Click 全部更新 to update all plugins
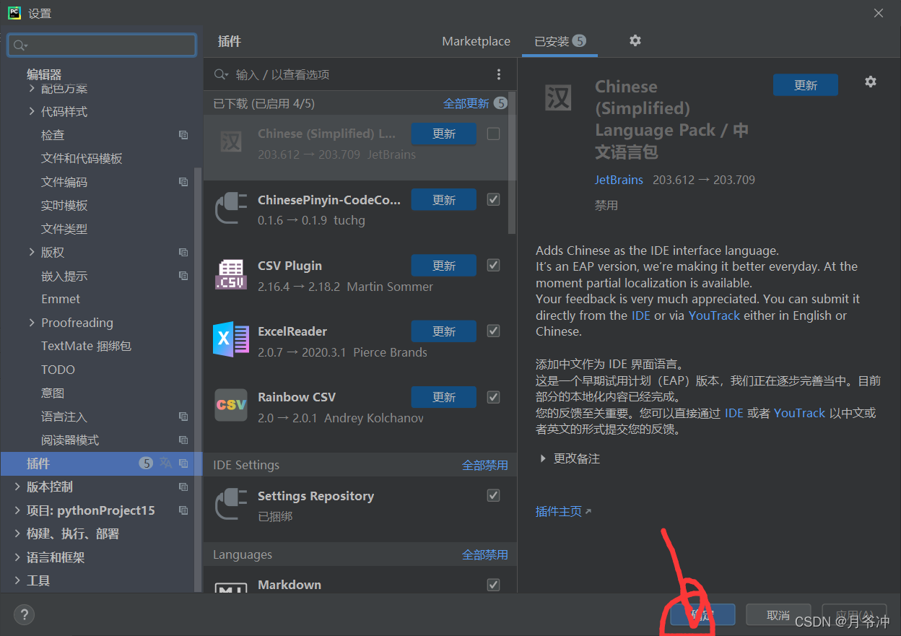The image size is (901, 636). pos(466,104)
